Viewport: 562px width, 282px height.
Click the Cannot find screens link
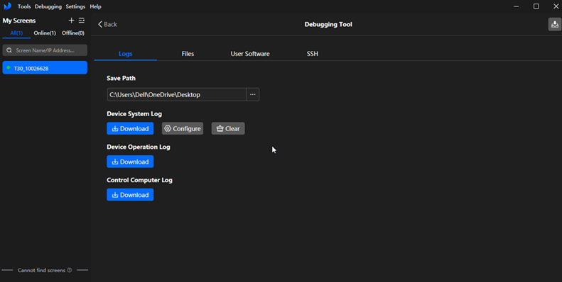pyautogui.click(x=42, y=270)
